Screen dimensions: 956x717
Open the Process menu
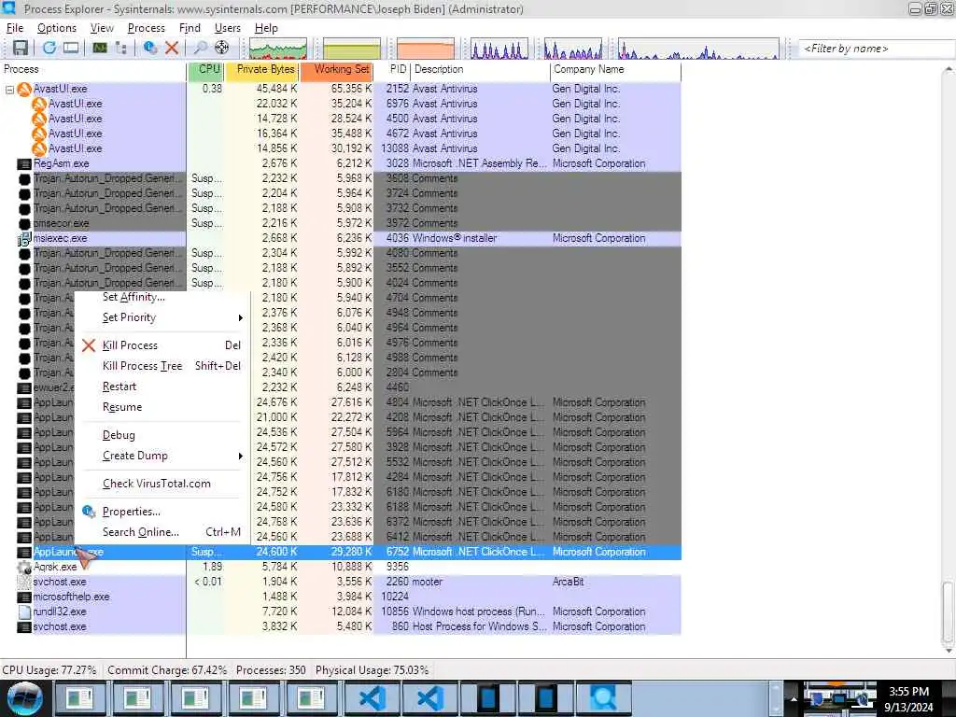point(146,28)
